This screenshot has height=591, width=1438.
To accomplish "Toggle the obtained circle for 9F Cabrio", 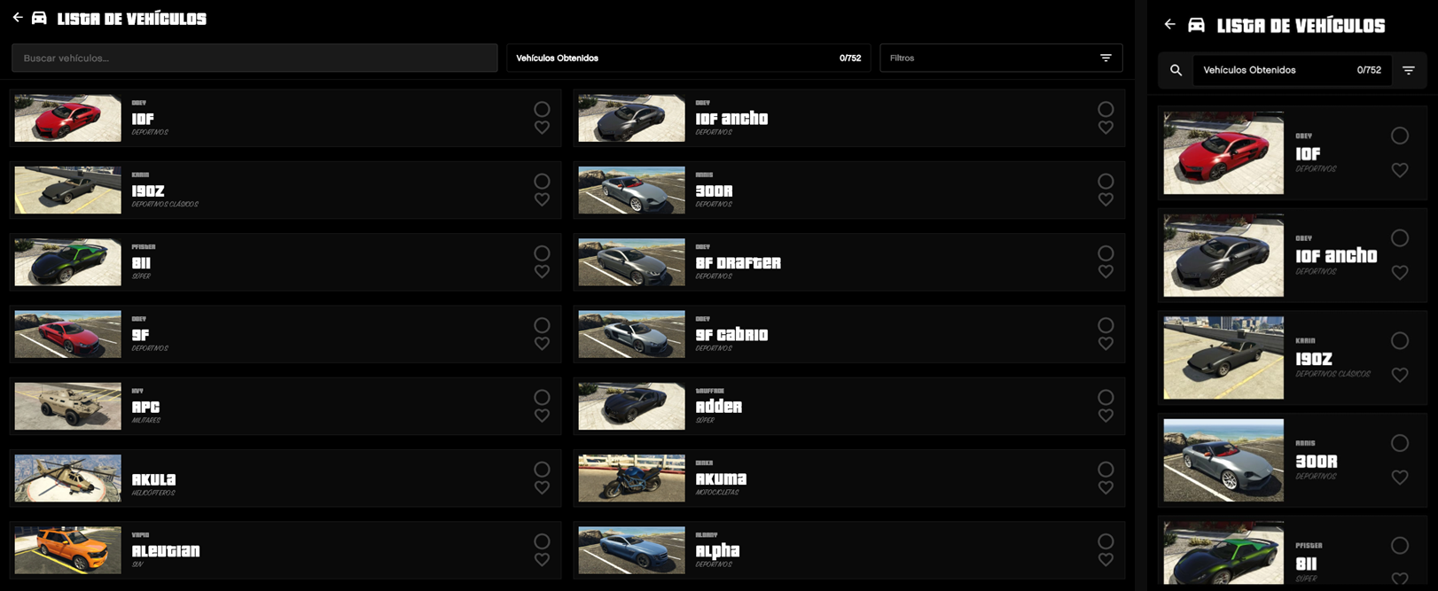I will coord(1106,325).
